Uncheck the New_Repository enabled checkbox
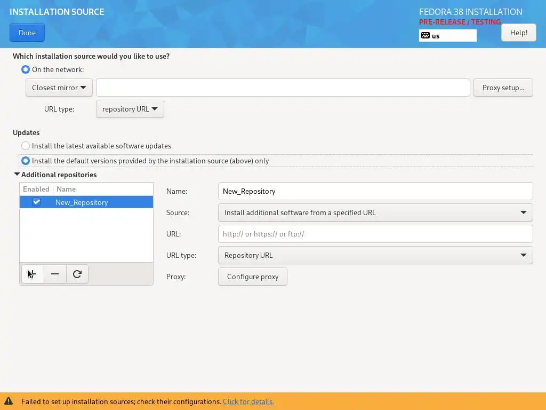This screenshot has height=410, width=546. (x=36, y=202)
